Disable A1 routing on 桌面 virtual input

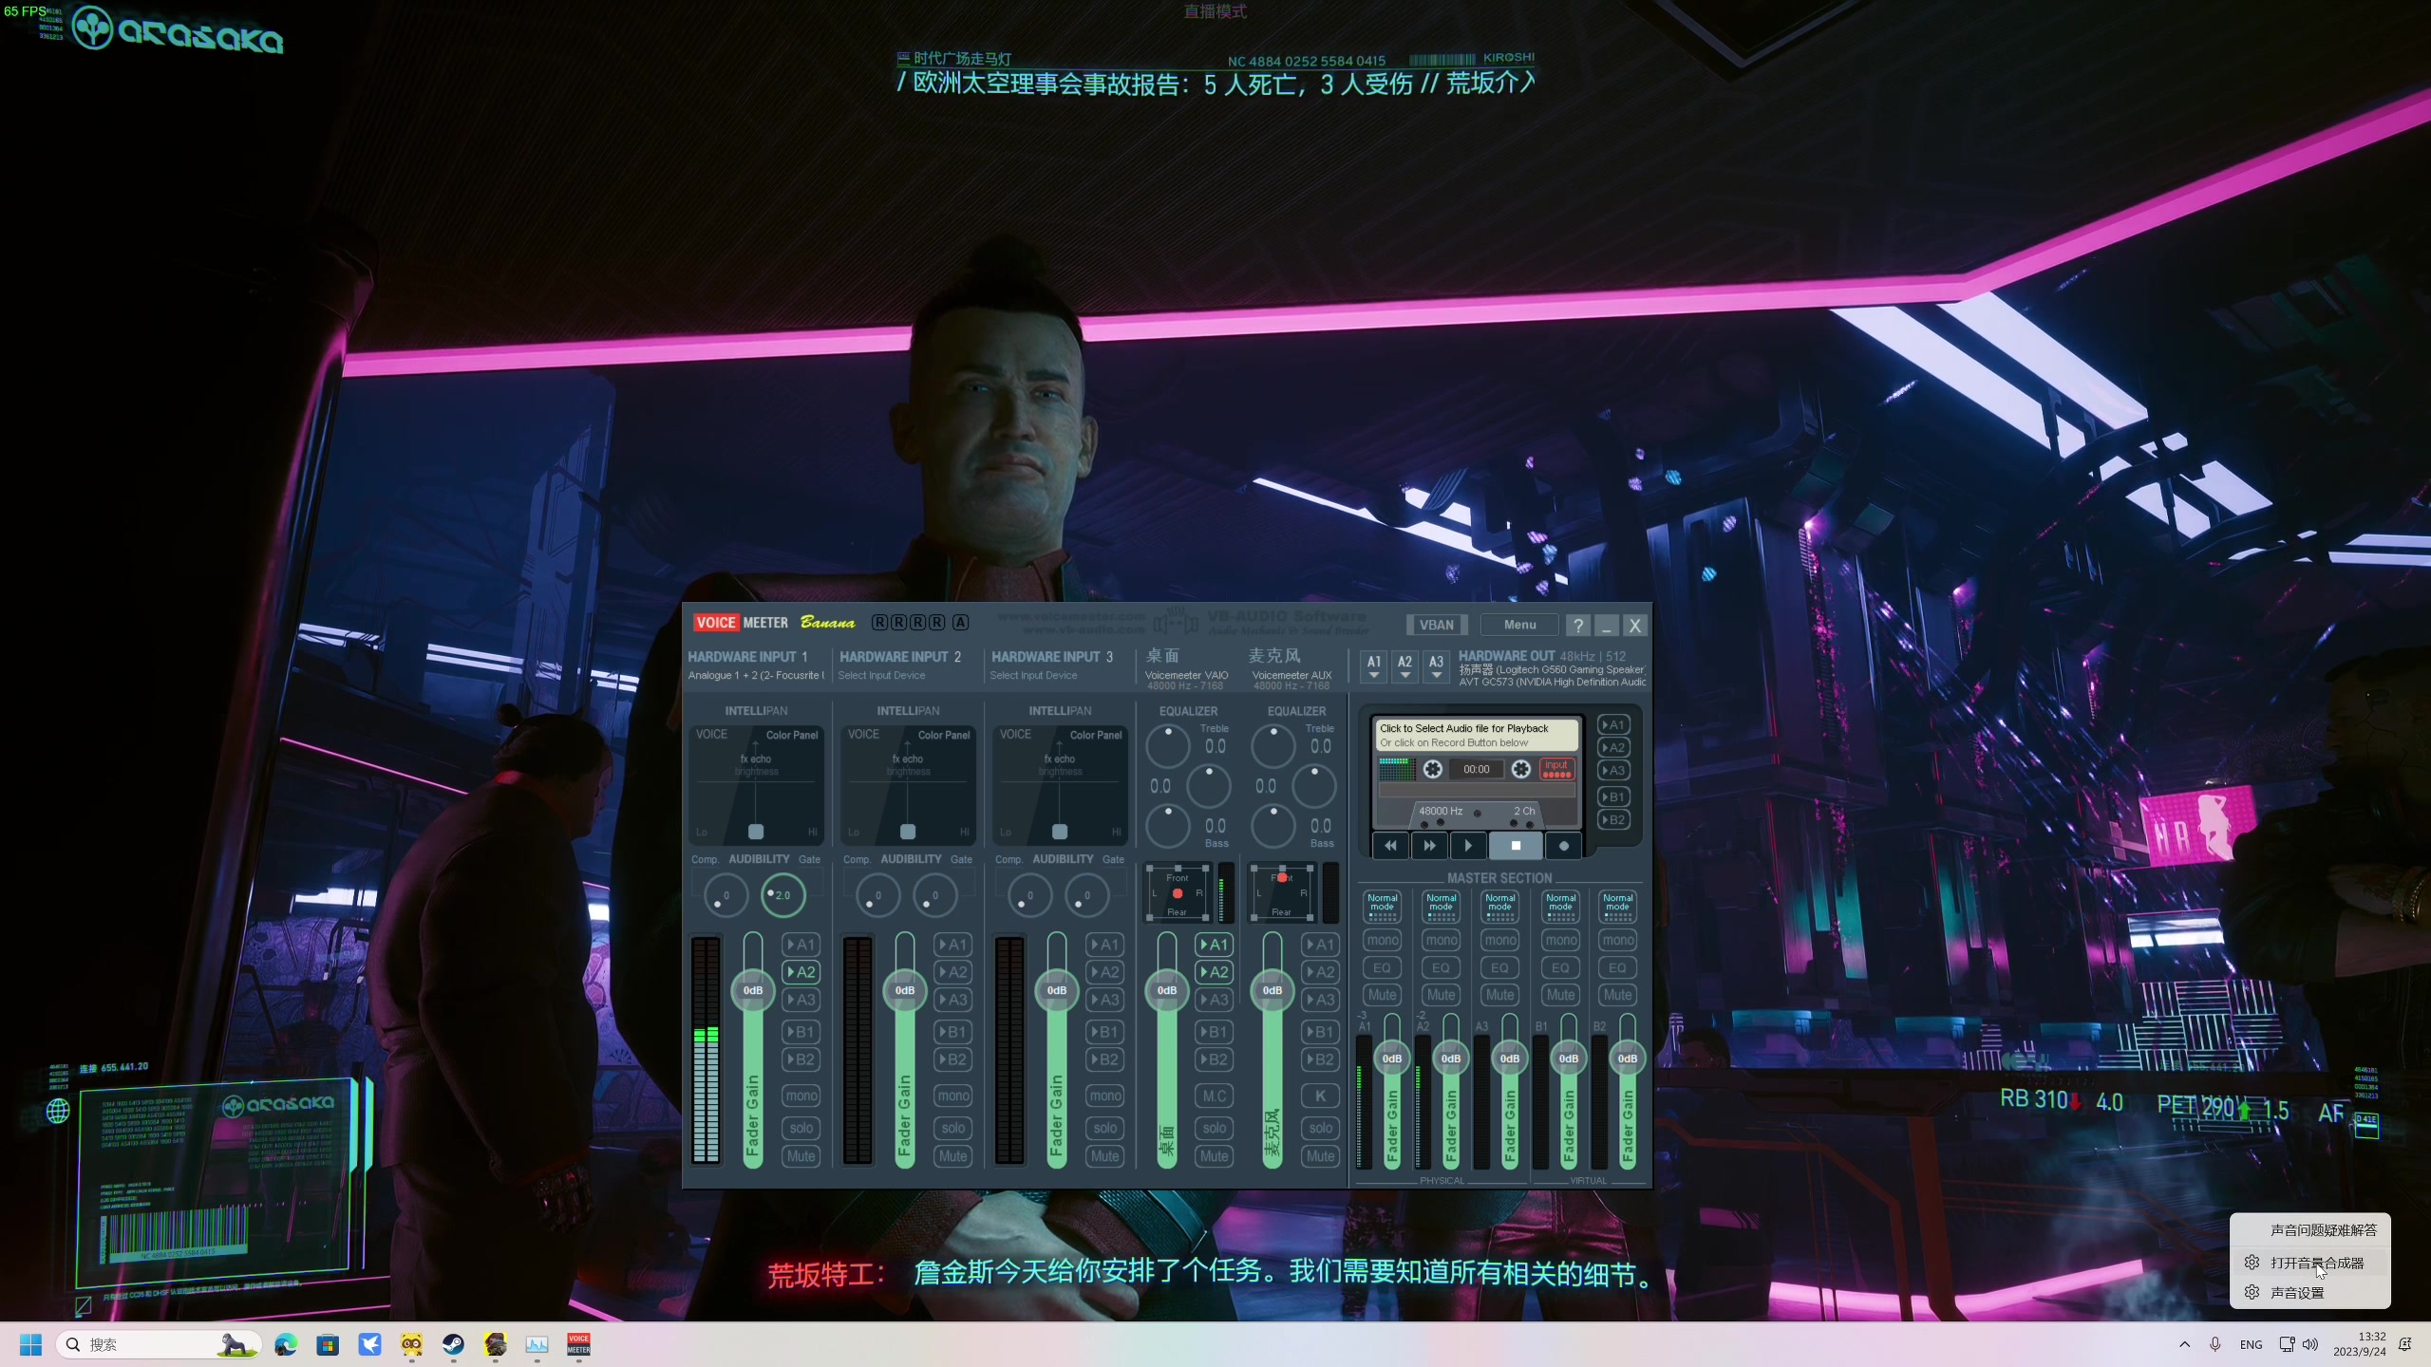click(1215, 945)
